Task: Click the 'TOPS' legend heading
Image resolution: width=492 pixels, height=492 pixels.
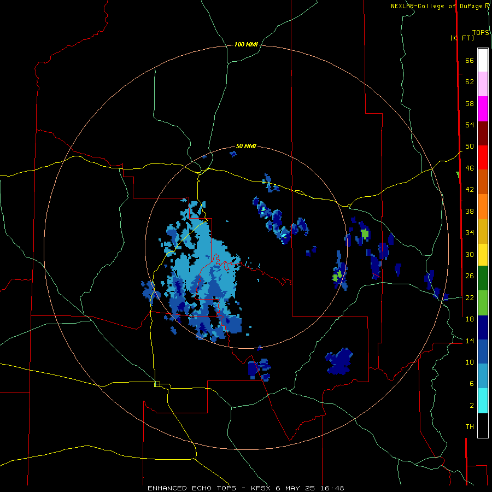Action: tap(481, 32)
